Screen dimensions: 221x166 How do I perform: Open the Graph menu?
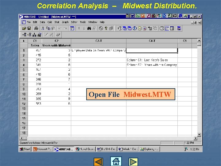(x=65, y=22)
